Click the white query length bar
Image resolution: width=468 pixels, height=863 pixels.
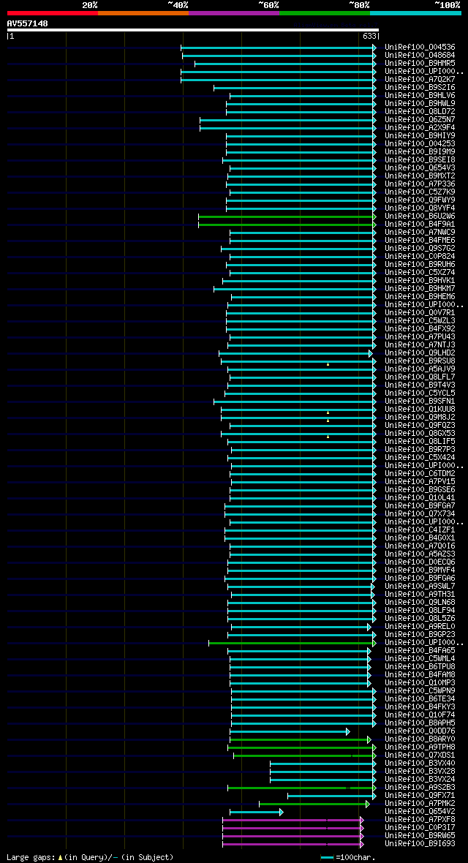tap(193, 30)
